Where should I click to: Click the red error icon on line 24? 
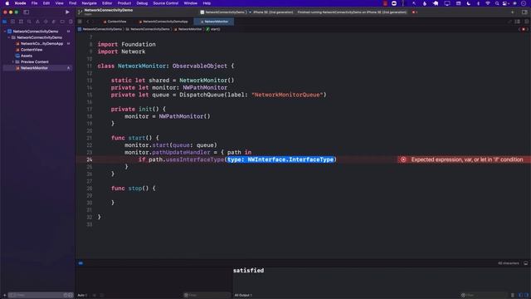click(403, 159)
